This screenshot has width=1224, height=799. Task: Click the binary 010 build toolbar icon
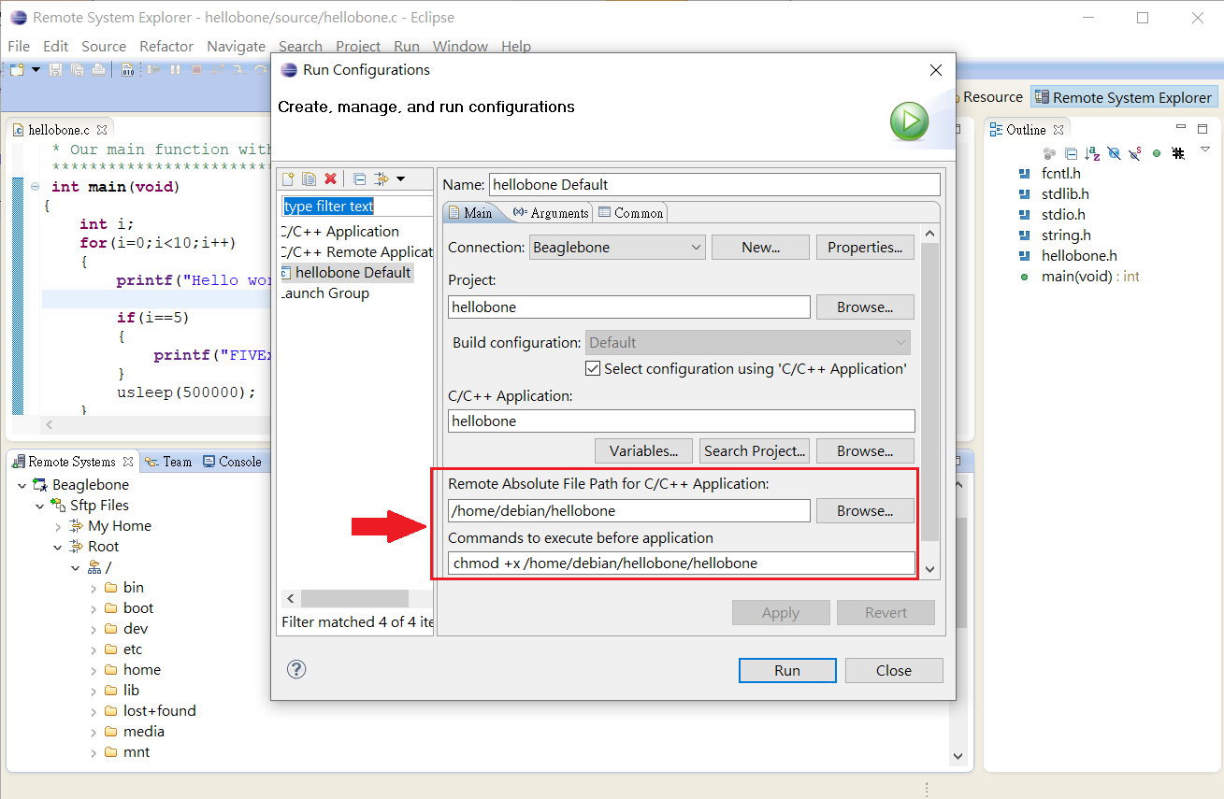128,69
